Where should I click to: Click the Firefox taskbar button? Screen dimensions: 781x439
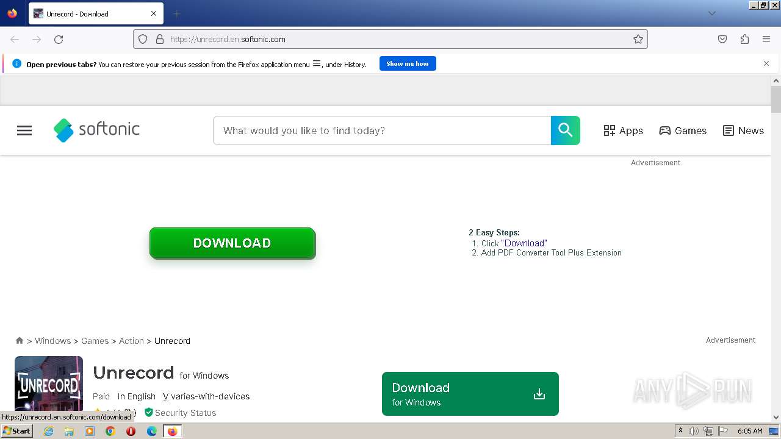coord(173,431)
